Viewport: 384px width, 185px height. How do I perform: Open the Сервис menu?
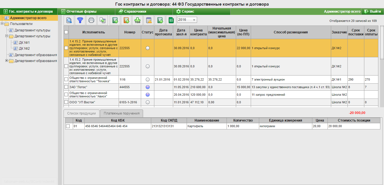(202, 12)
